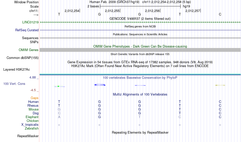The image size is (241, 142).
Task: Click the SNPs track label
Action: pos(34,42)
